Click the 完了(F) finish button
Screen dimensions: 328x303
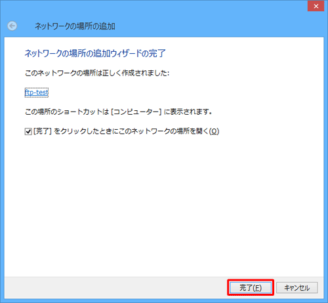coord(251,288)
